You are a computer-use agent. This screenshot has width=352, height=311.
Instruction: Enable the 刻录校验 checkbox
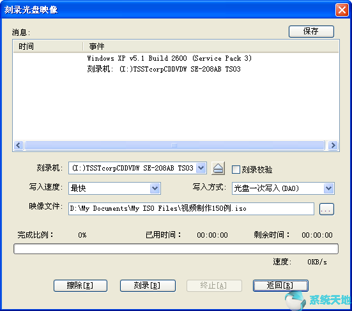pyautogui.click(x=236, y=169)
